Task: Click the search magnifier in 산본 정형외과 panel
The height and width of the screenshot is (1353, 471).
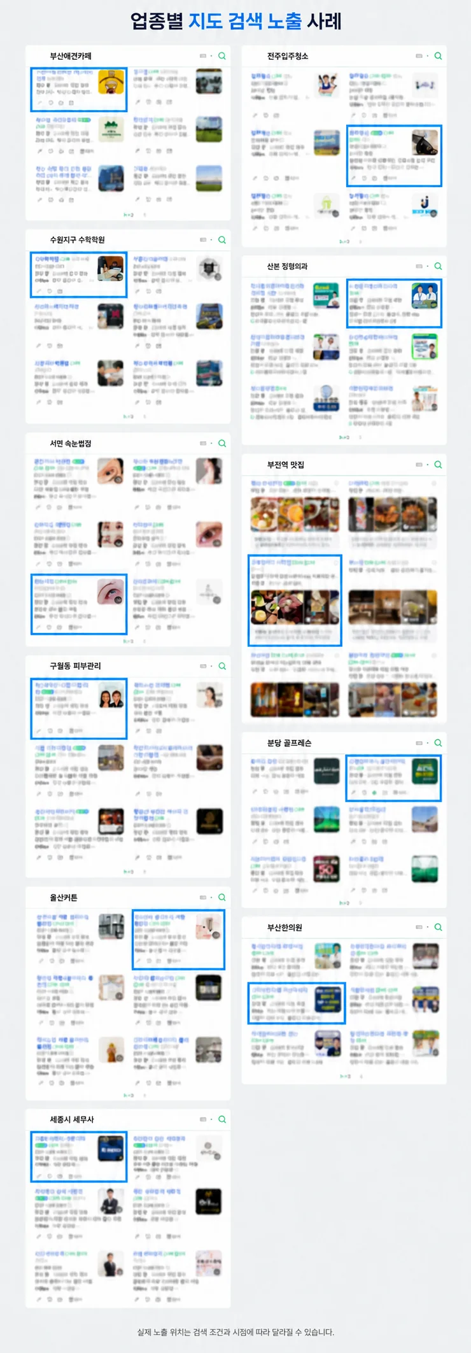Action: pos(438,266)
